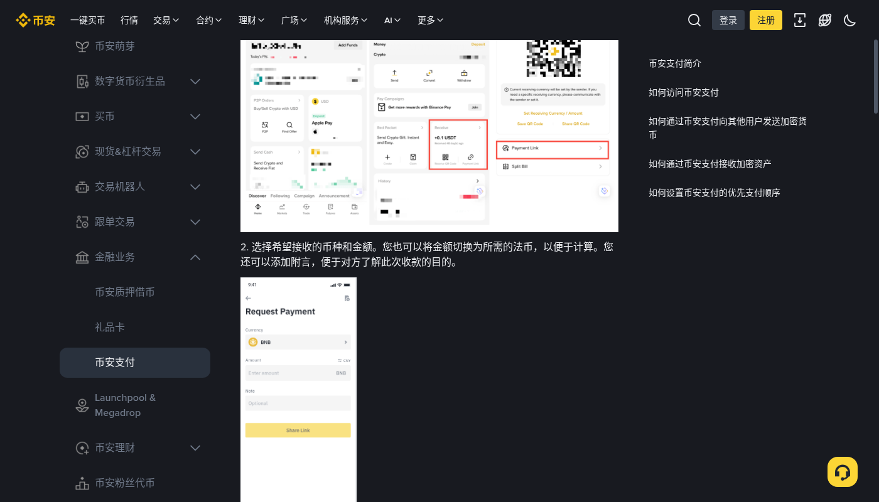Click the download app icon

point(800,20)
